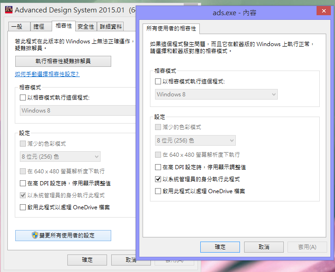335x272 pixels.
Task: Toggle grayed 以系統管理員的身分執行此程式 in Advanced Design System window
Action: (x=23, y=195)
